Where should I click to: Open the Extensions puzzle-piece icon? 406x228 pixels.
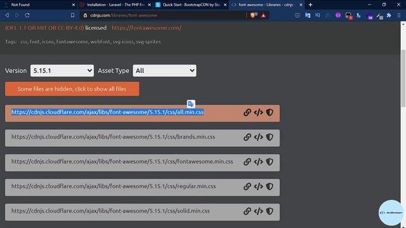[x=389, y=15]
